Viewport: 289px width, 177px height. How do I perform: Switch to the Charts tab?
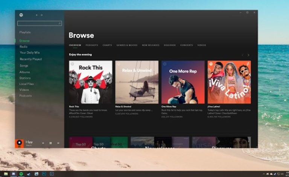(107, 45)
